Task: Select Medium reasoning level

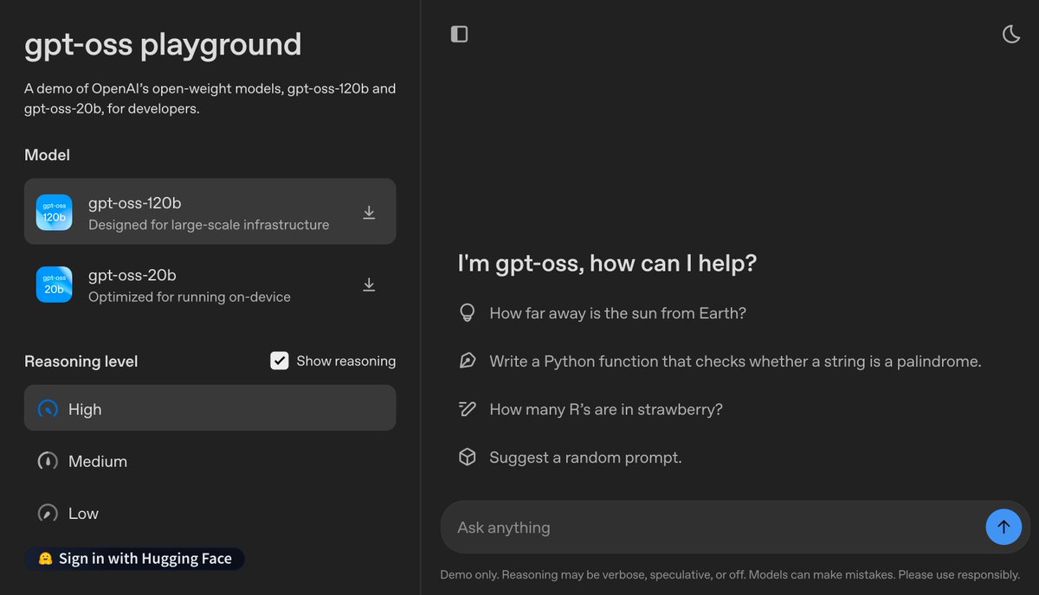Action: pos(210,461)
